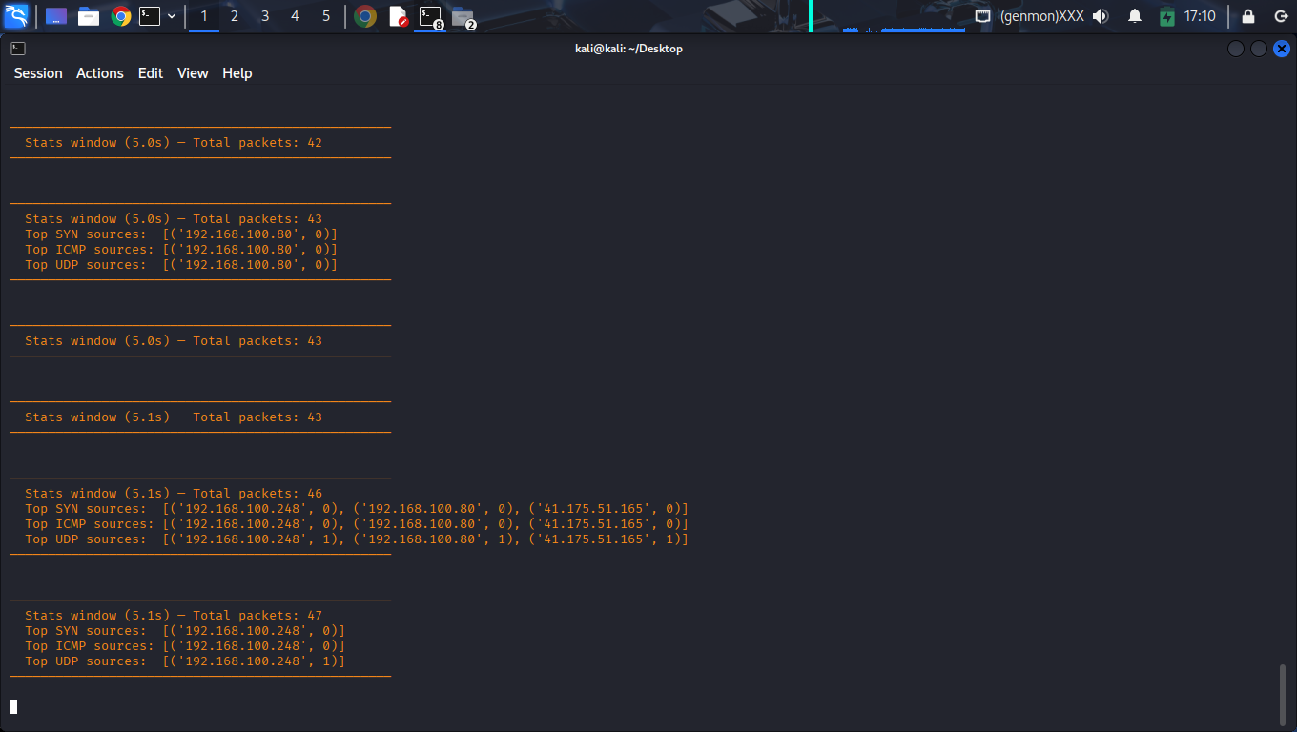Image resolution: width=1297 pixels, height=732 pixels.
Task: Open the text editor taskbar item
Action: tap(399, 16)
